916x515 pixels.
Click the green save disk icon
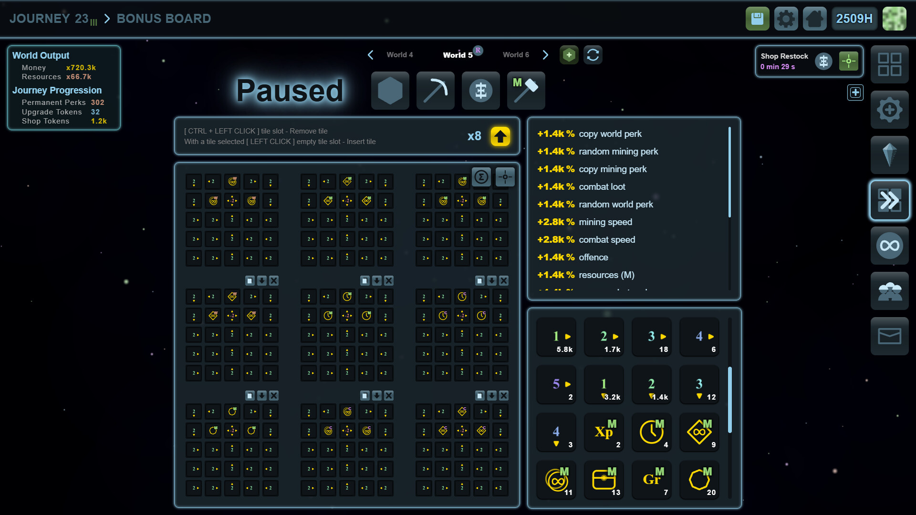(x=757, y=19)
